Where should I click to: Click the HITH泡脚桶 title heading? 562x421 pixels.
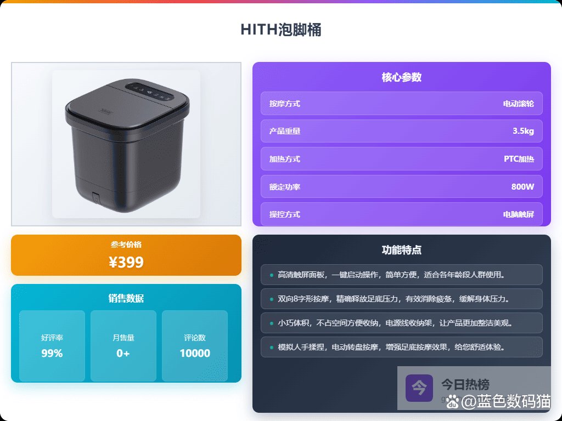coord(281,30)
